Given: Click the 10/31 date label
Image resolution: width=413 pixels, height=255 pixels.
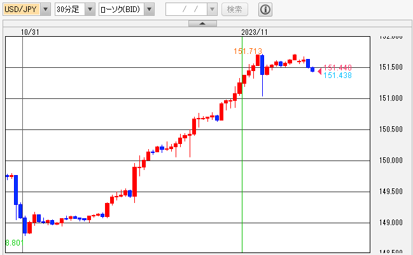Looking at the screenshot, I should tap(30, 32).
